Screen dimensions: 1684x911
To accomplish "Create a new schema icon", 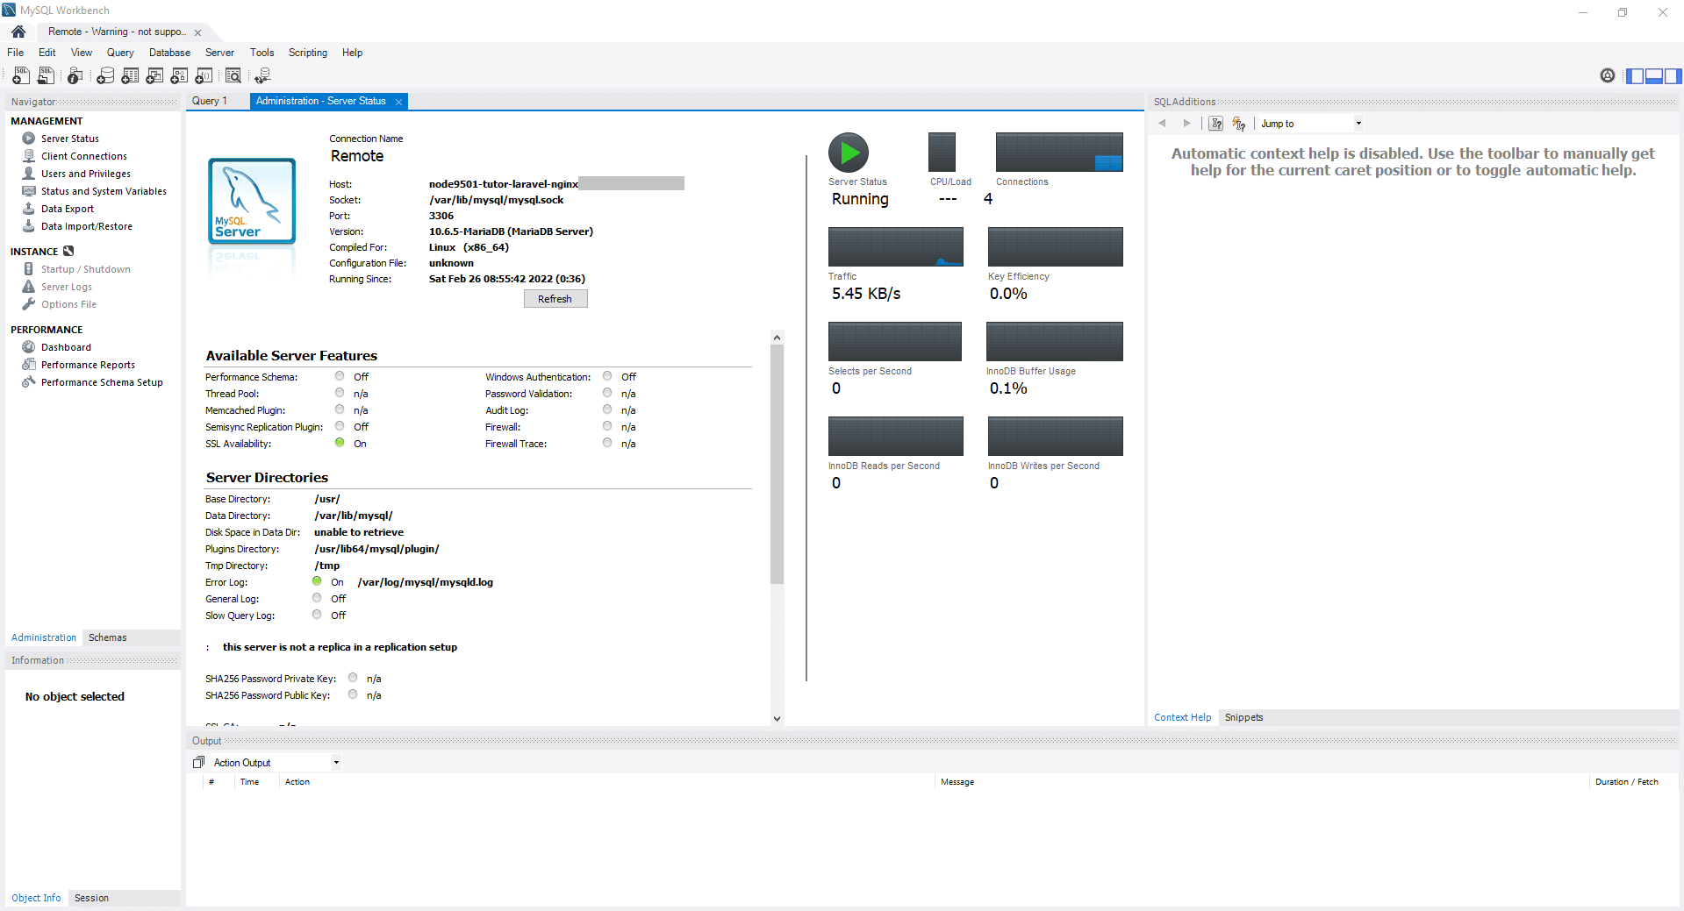I will pyautogui.click(x=105, y=76).
